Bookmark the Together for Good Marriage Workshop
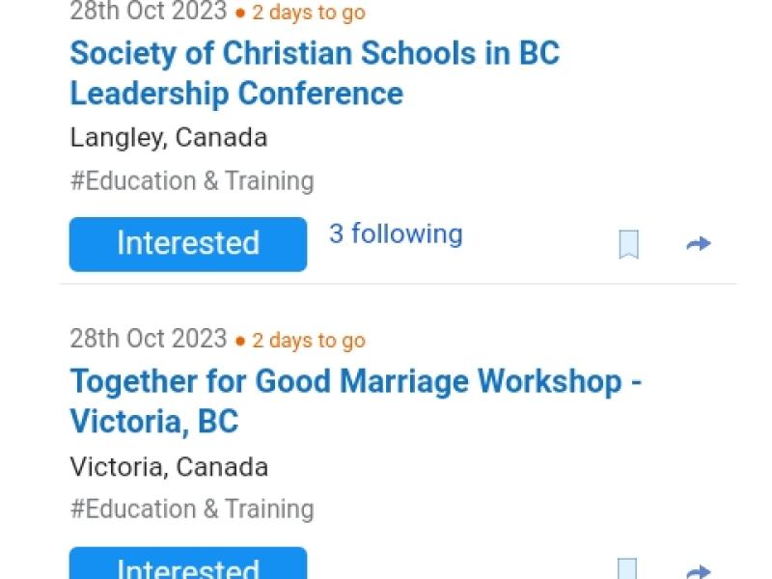 628,569
